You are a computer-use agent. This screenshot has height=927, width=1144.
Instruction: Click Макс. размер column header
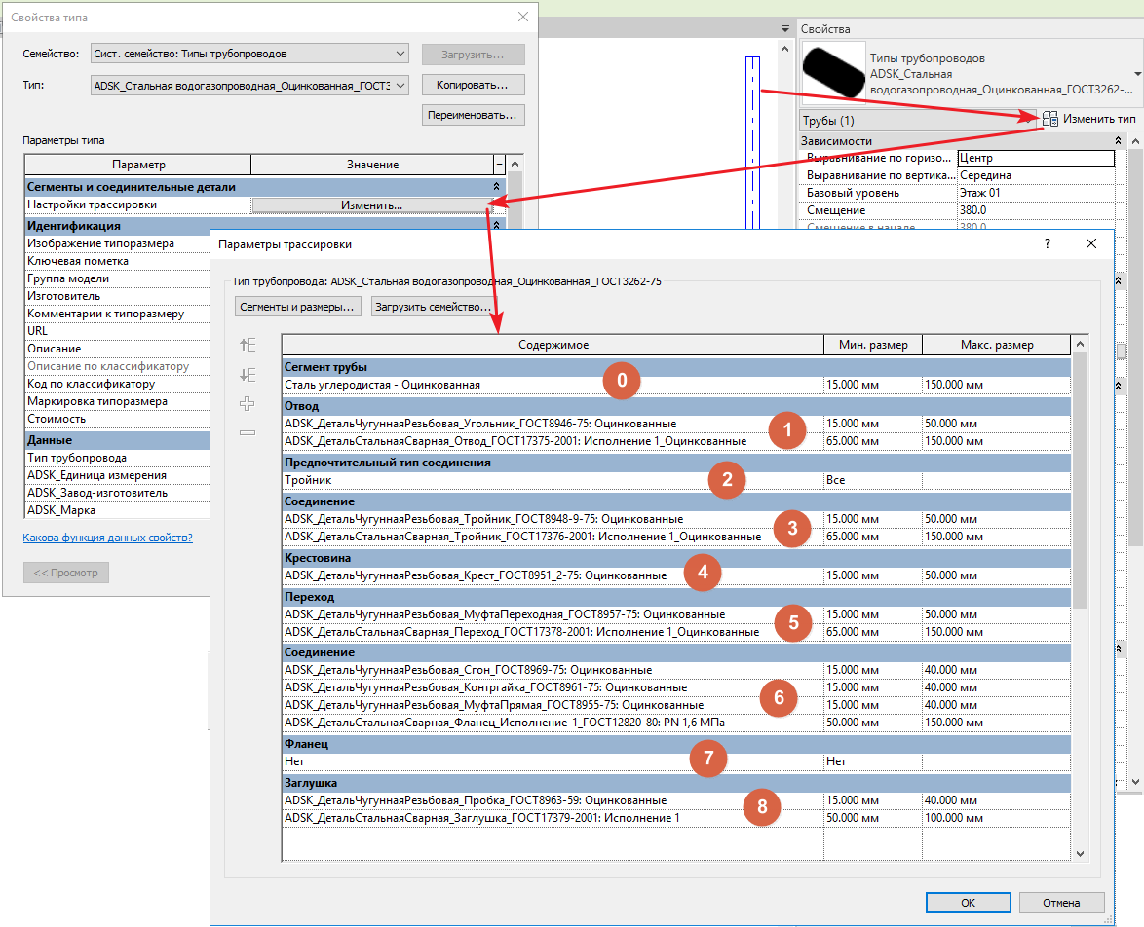(997, 345)
